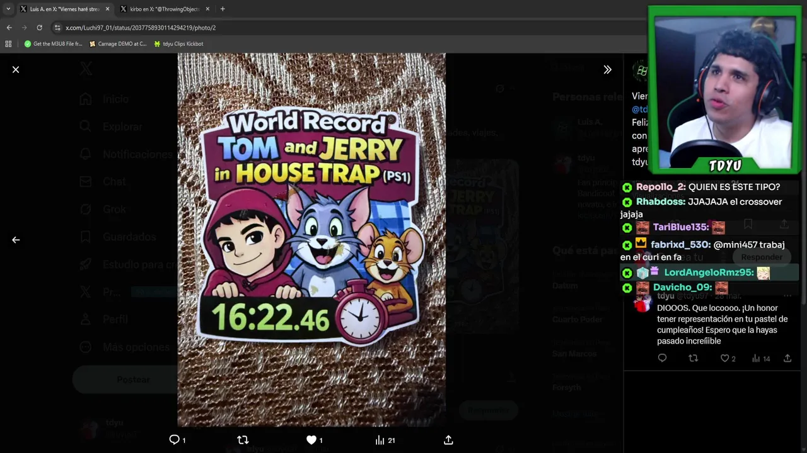Screen dimensions: 807x453
Task: Reply to tdyu's comment icon
Action: click(662, 358)
